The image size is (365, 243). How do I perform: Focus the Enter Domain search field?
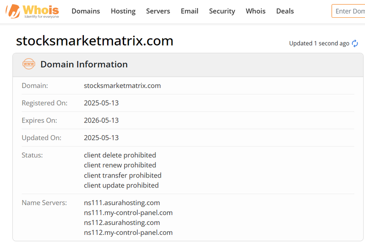click(x=349, y=11)
